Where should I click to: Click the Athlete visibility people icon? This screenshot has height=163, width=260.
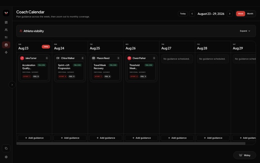point(21,31)
